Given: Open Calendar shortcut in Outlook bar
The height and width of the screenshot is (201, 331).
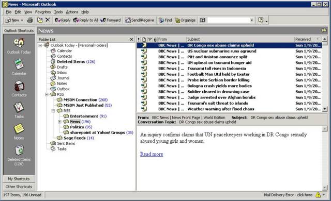Looking at the screenshot, I should (19, 64).
